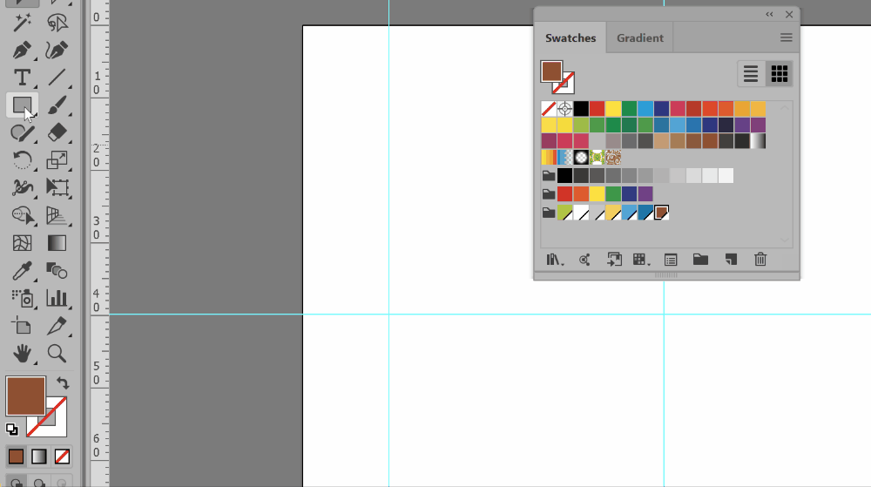Image resolution: width=871 pixels, height=487 pixels.
Task: Switch to the Swatches tab
Action: tap(571, 37)
